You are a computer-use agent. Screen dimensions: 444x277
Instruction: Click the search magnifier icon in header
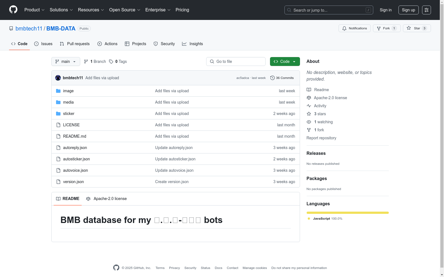289,10
